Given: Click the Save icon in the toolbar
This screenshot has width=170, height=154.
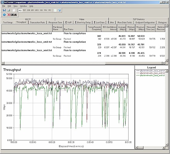Looking at the screenshot, I should click(4, 10).
